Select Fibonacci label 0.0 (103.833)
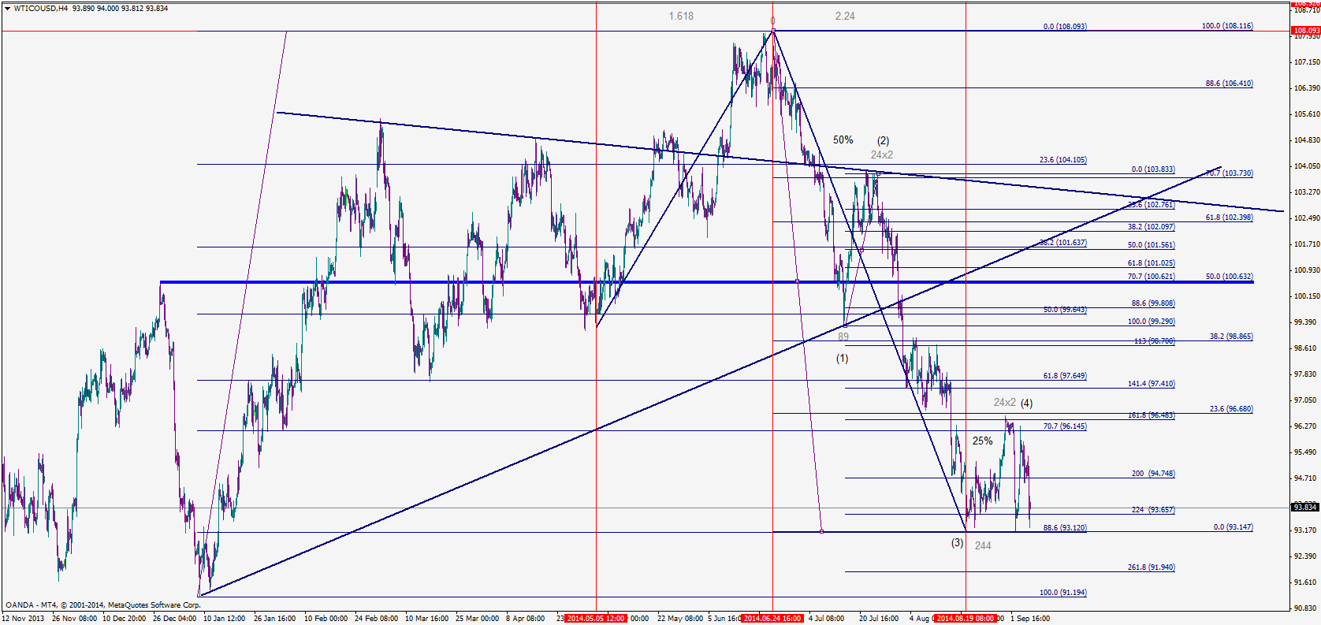 point(1153,169)
